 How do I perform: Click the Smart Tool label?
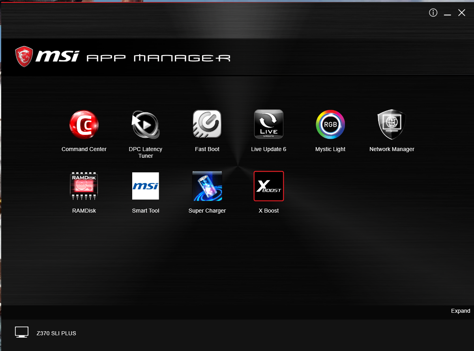tap(146, 211)
